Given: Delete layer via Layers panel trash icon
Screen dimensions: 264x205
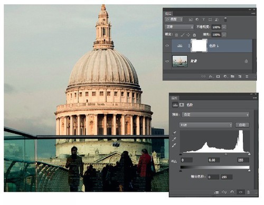Looking at the screenshot, I should (x=247, y=76).
